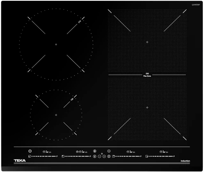Select the rear-left zone selector square
Screen dimensions: 204x172
63,156
